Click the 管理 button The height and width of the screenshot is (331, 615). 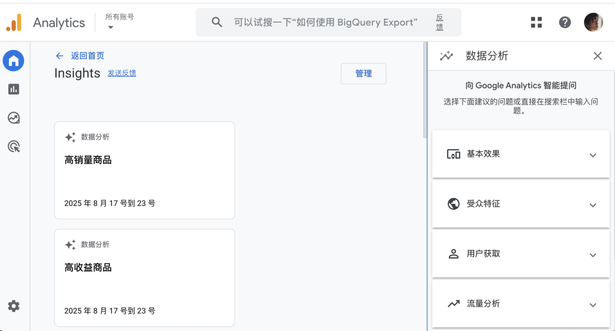click(x=363, y=74)
